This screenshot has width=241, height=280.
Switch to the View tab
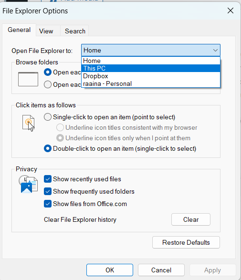click(46, 31)
